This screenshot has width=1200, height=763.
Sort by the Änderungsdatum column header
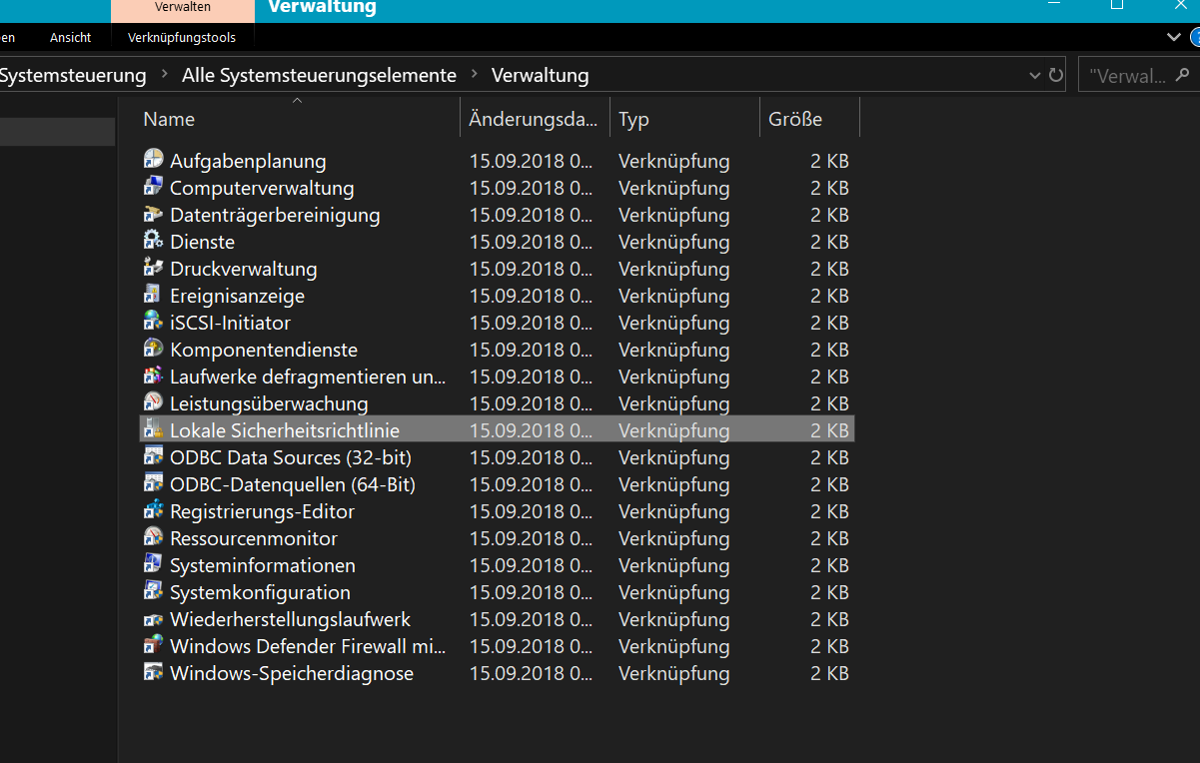[x=535, y=119]
